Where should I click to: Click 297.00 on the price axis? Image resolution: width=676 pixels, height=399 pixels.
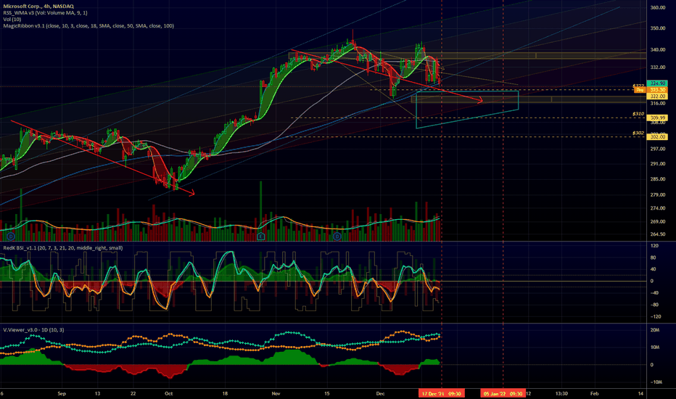[658, 149]
